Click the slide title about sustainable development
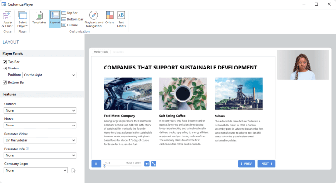Image resolution: width=336 pixels, height=183 pixels. pyautogui.click(x=180, y=68)
